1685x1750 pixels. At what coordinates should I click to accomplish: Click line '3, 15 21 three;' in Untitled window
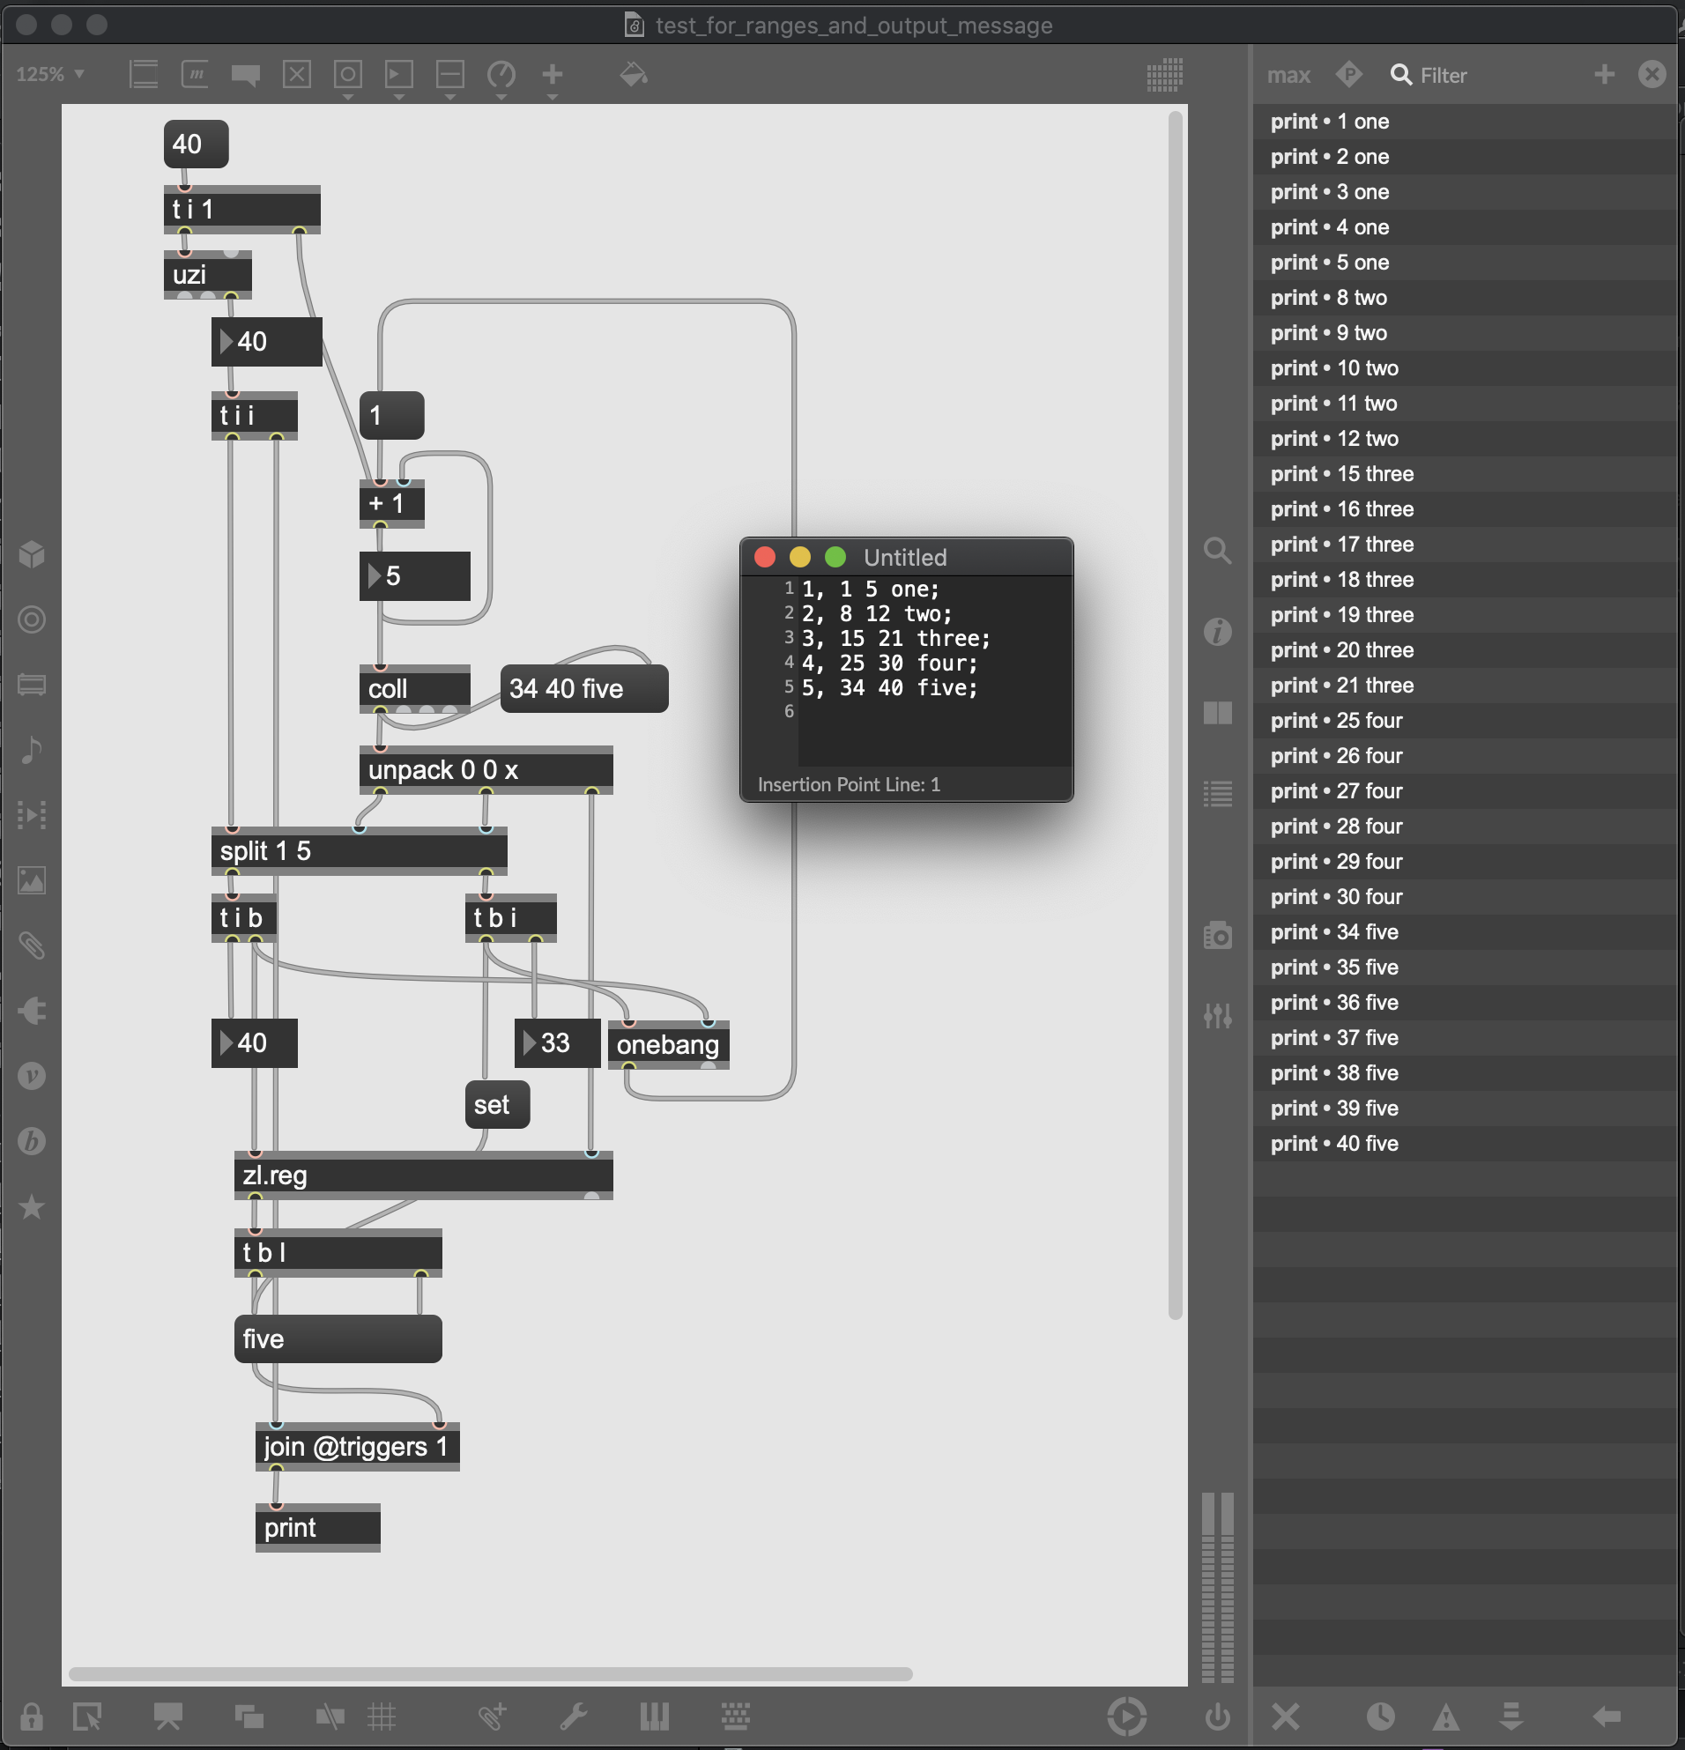895,638
